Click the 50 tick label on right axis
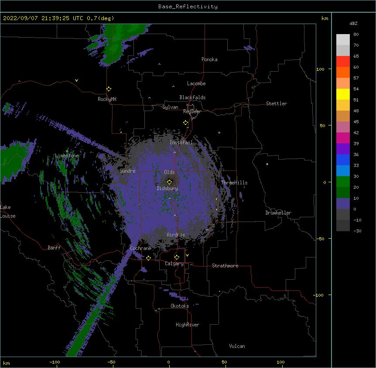 tap(322, 125)
